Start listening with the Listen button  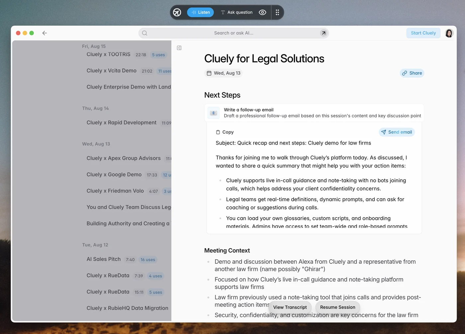(x=200, y=12)
